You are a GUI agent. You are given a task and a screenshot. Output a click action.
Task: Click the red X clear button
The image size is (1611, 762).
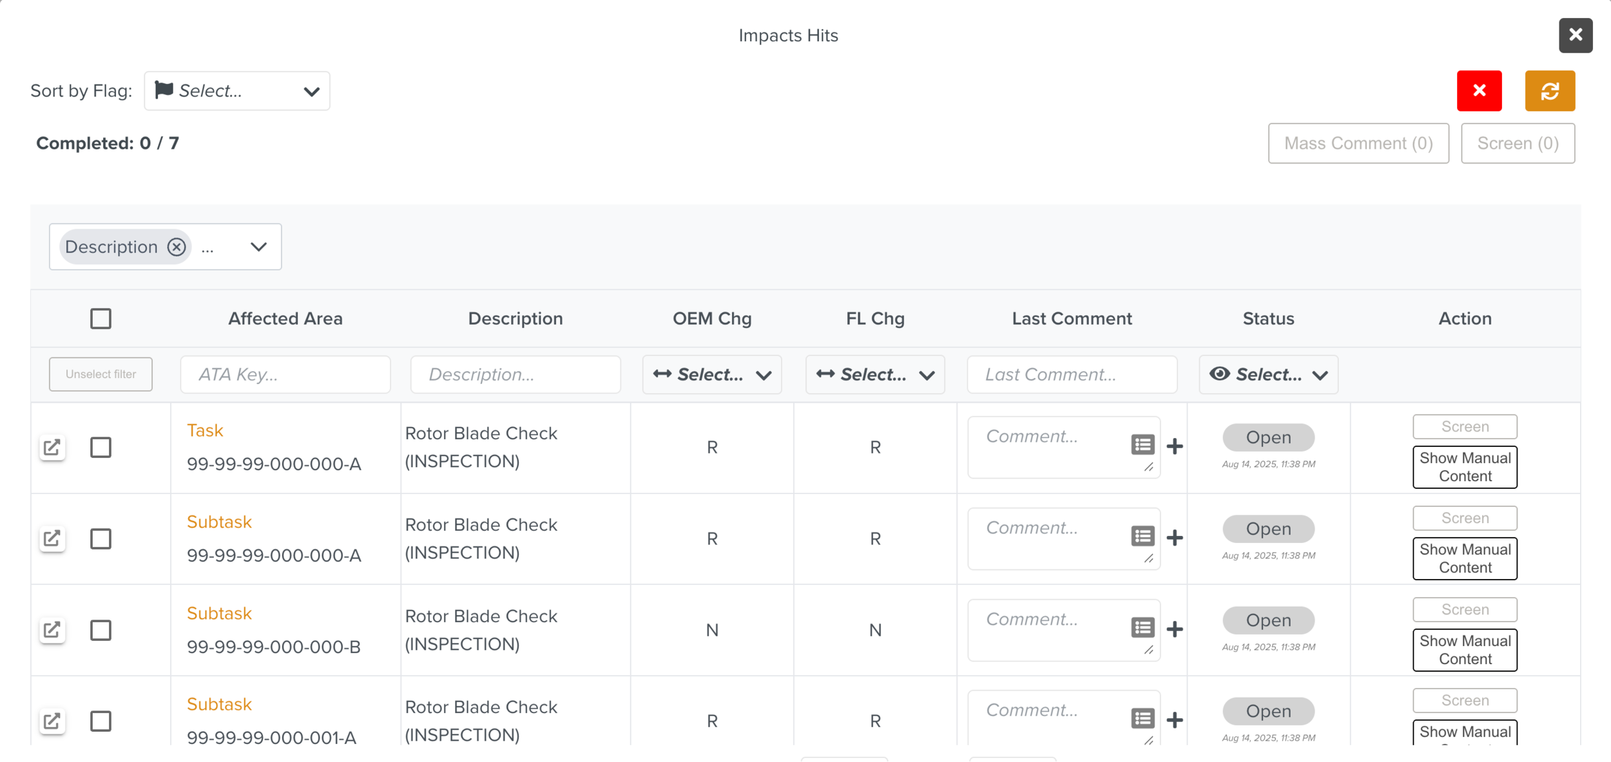1479,91
